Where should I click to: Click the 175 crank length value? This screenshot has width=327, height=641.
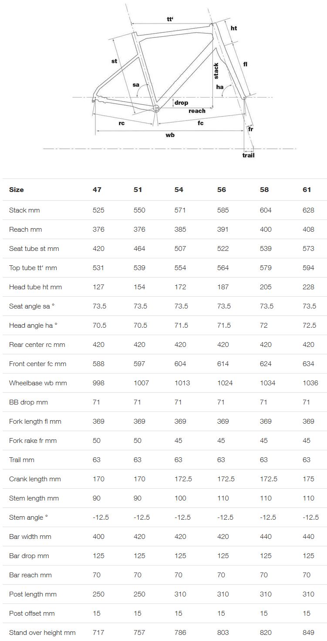coord(308,479)
